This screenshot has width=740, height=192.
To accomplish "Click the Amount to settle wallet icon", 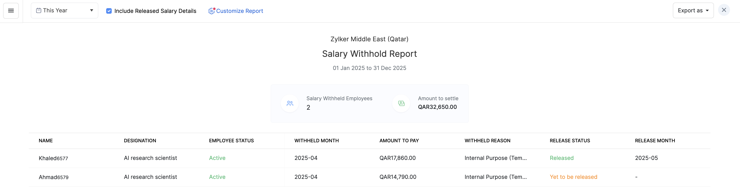I will click(401, 103).
